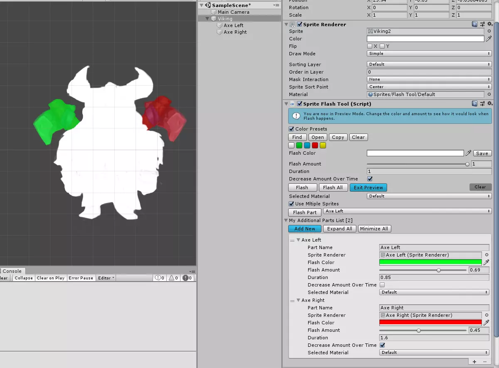Open Sprite Renderer gear options menu
Screen dimensions: 499x368
point(489,25)
